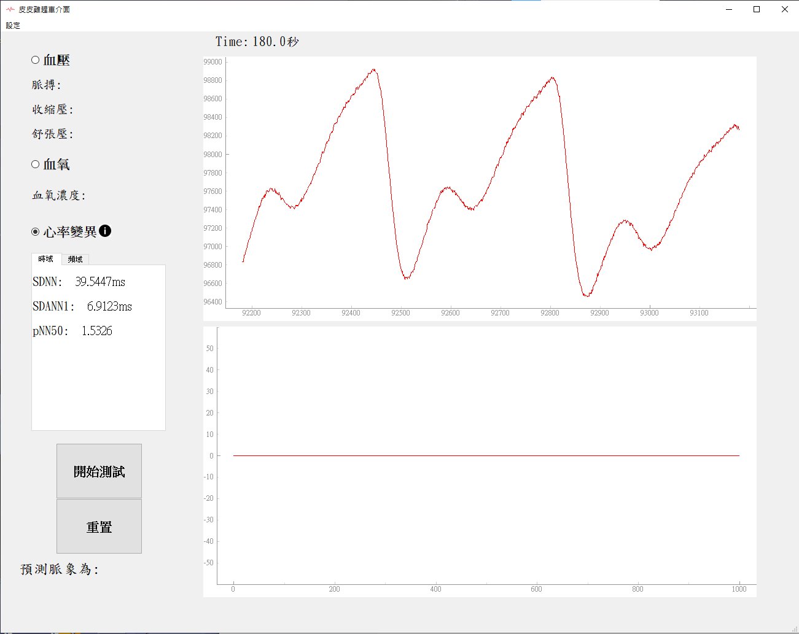Viewport: 799px width, 634px height.
Task: Close the 皮皮雞趕車介面 window
Action: click(784, 9)
